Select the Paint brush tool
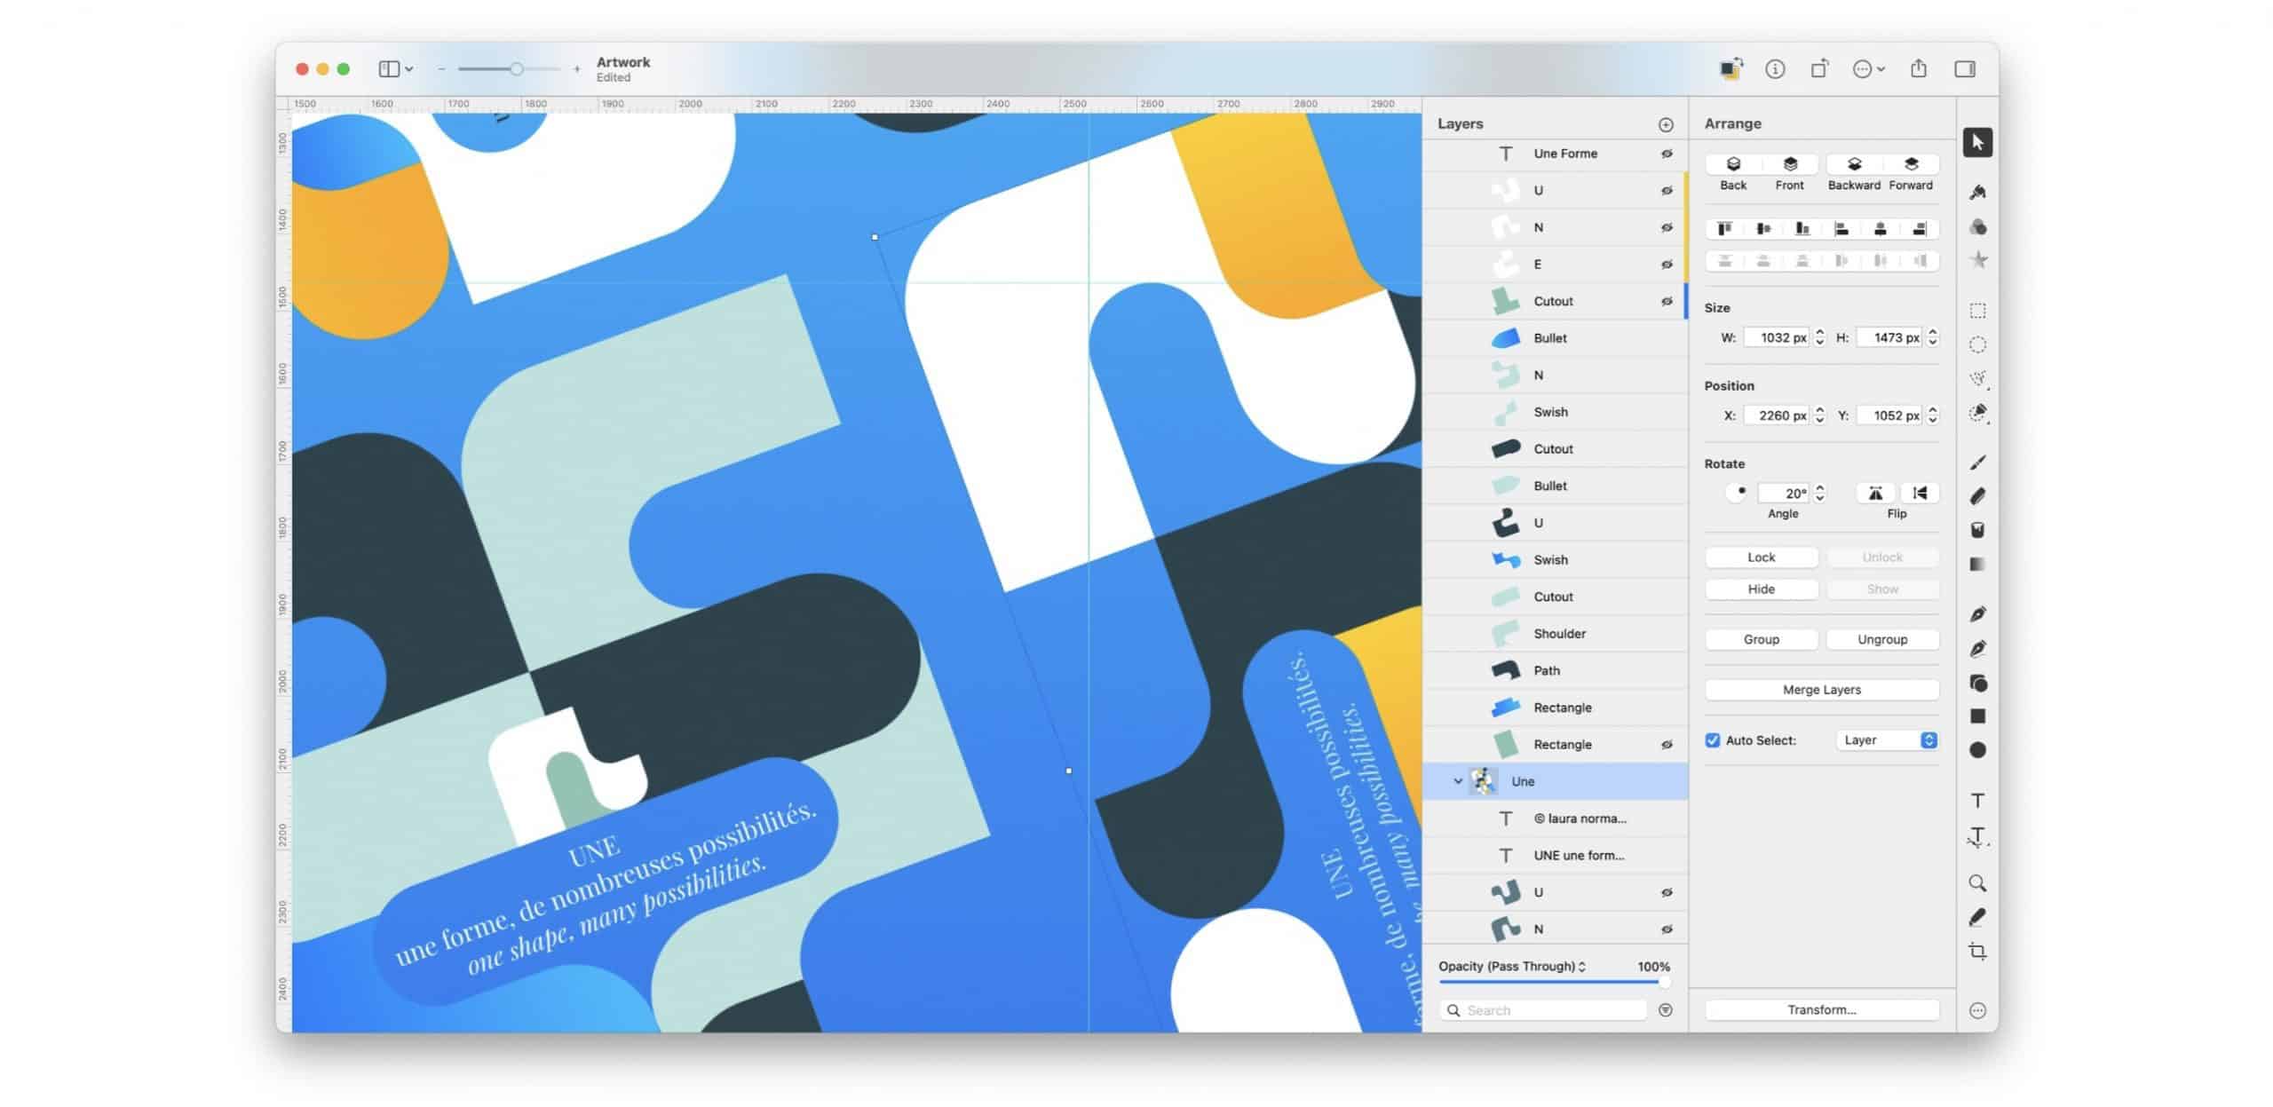Image resolution: width=2273 pixels, height=1107 pixels. pyautogui.click(x=1977, y=463)
